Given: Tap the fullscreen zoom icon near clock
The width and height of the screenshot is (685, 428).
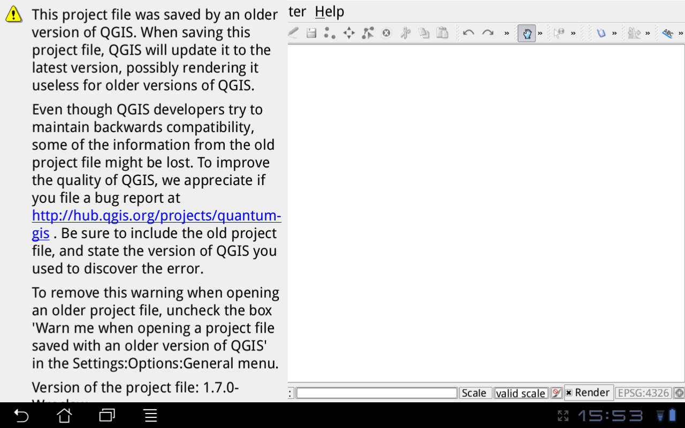Looking at the screenshot, I should 563,416.
